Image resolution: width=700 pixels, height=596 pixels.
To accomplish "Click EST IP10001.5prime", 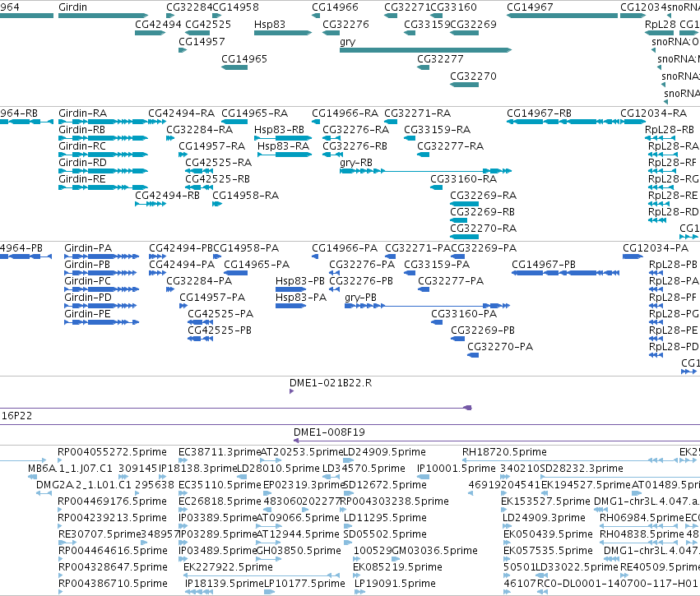I will [x=457, y=469].
